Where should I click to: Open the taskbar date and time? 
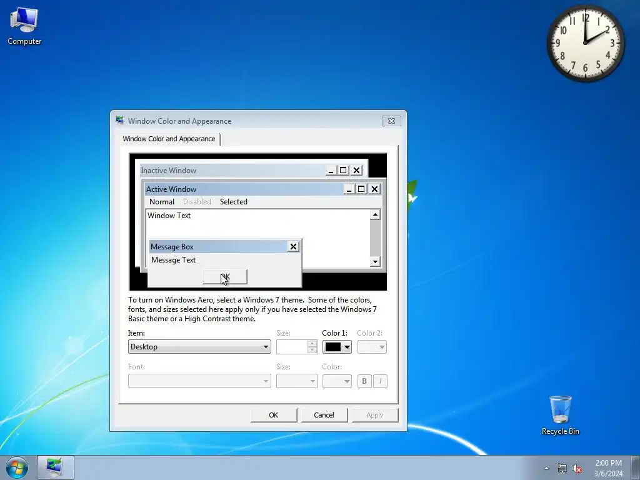click(608, 467)
